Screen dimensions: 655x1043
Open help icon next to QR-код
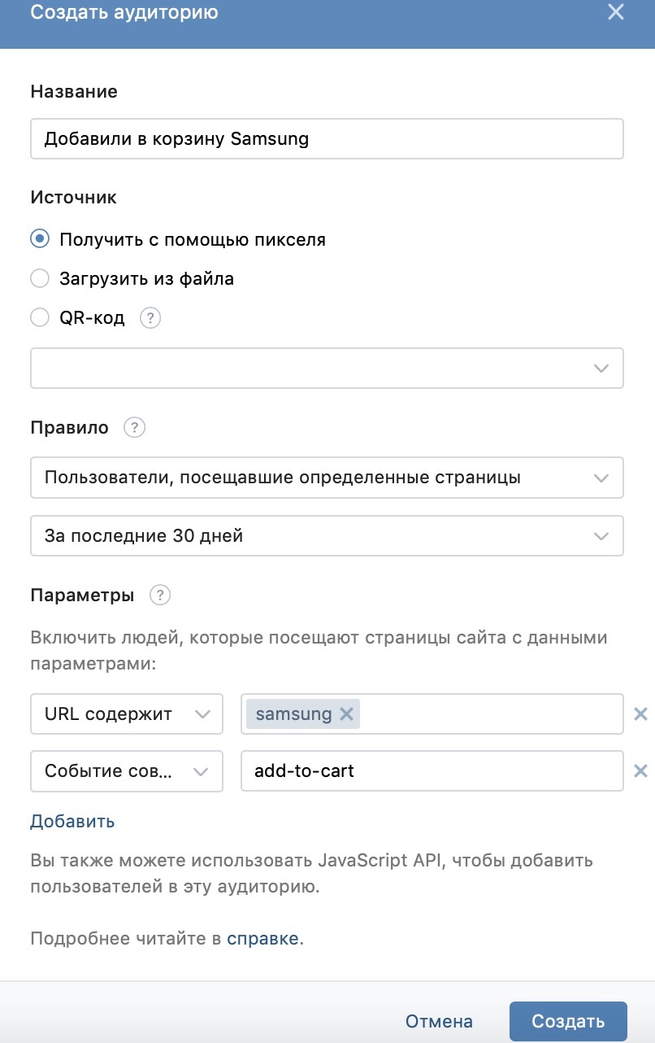point(150,318)
